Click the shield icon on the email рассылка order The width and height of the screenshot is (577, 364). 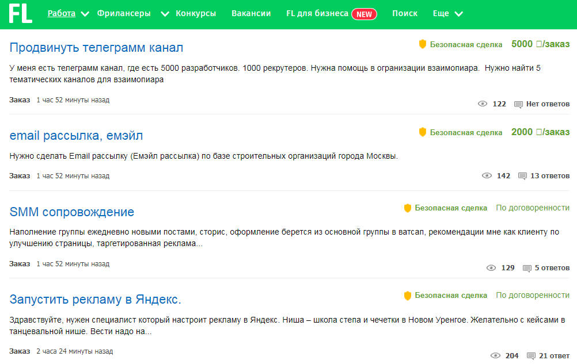422,132
